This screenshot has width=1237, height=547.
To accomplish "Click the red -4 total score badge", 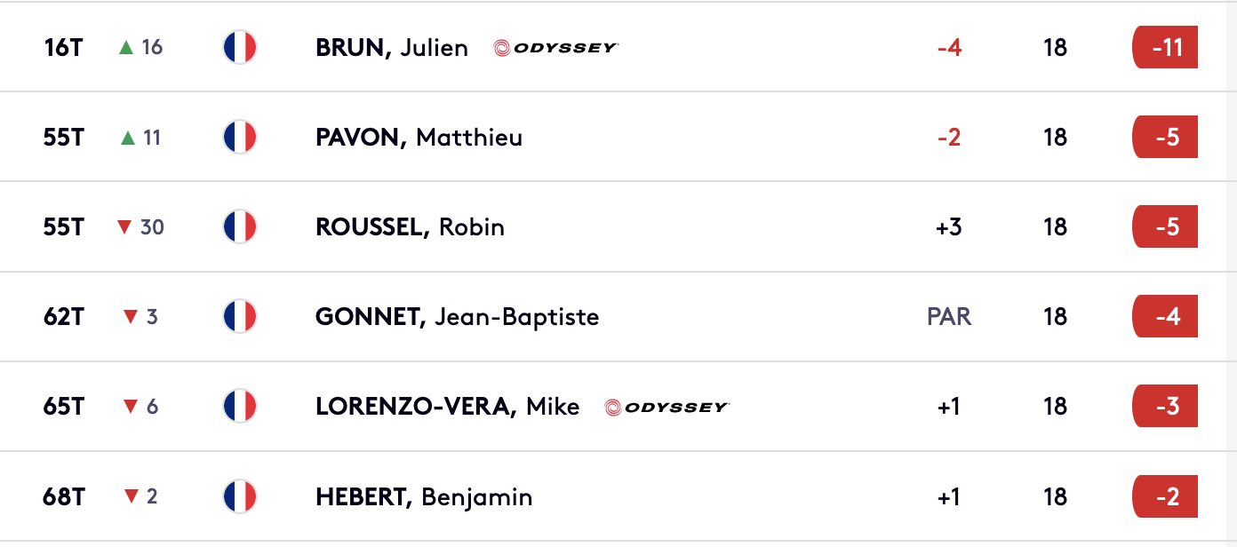I will pyautogui.click(x=1165, y=316).
